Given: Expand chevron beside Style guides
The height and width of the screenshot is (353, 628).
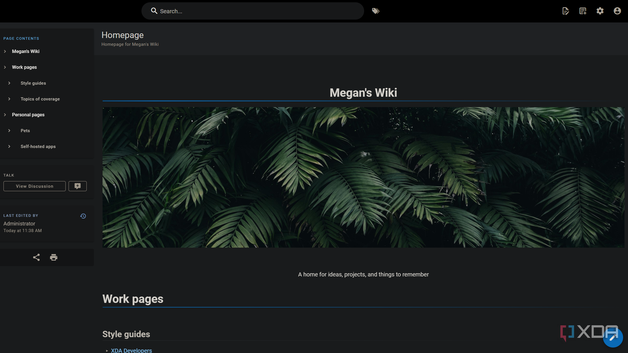Looking at the screenshot, I should (9, 83).
